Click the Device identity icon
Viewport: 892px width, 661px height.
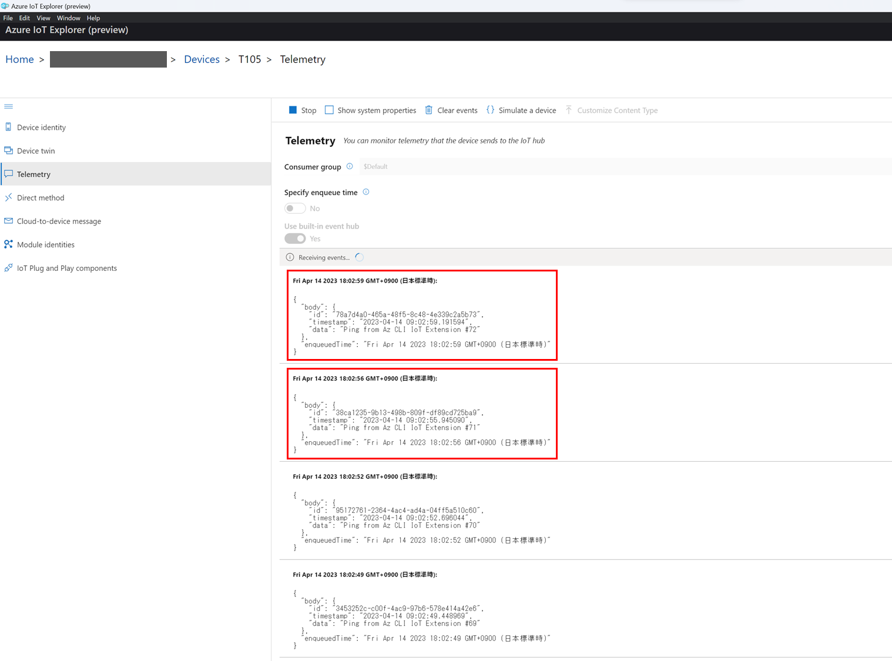[8, 127]
